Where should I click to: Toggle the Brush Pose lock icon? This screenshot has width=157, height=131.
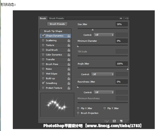(x=69, y=64)
